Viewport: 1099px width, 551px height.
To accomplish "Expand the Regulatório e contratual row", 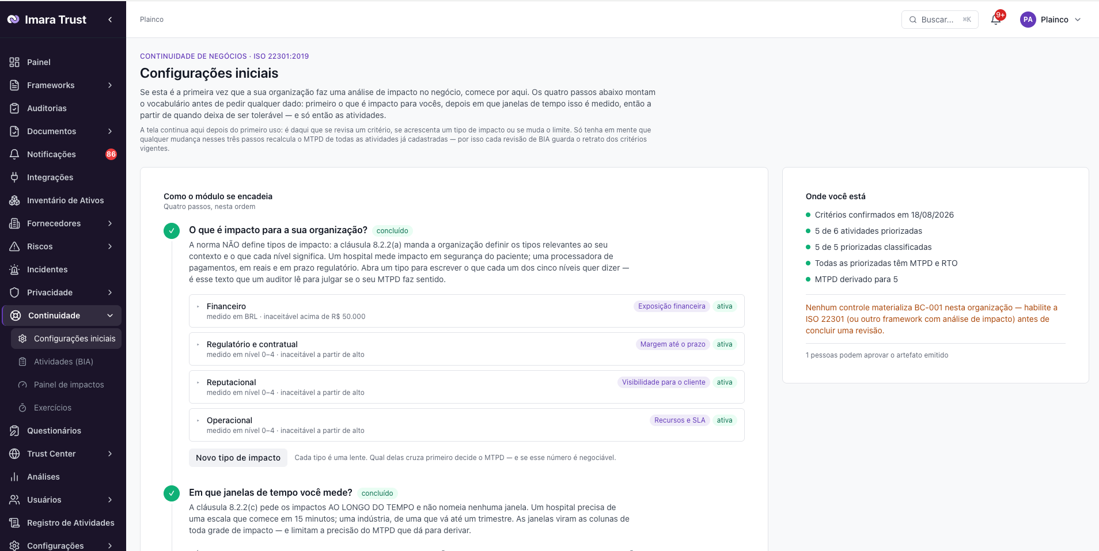I will pos(467,349).
